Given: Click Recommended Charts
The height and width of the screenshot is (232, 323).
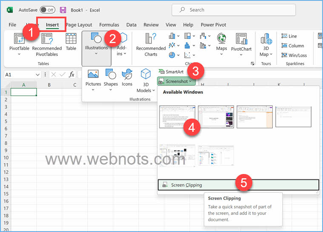Looking at the screenshot, I should coord(151,45).
